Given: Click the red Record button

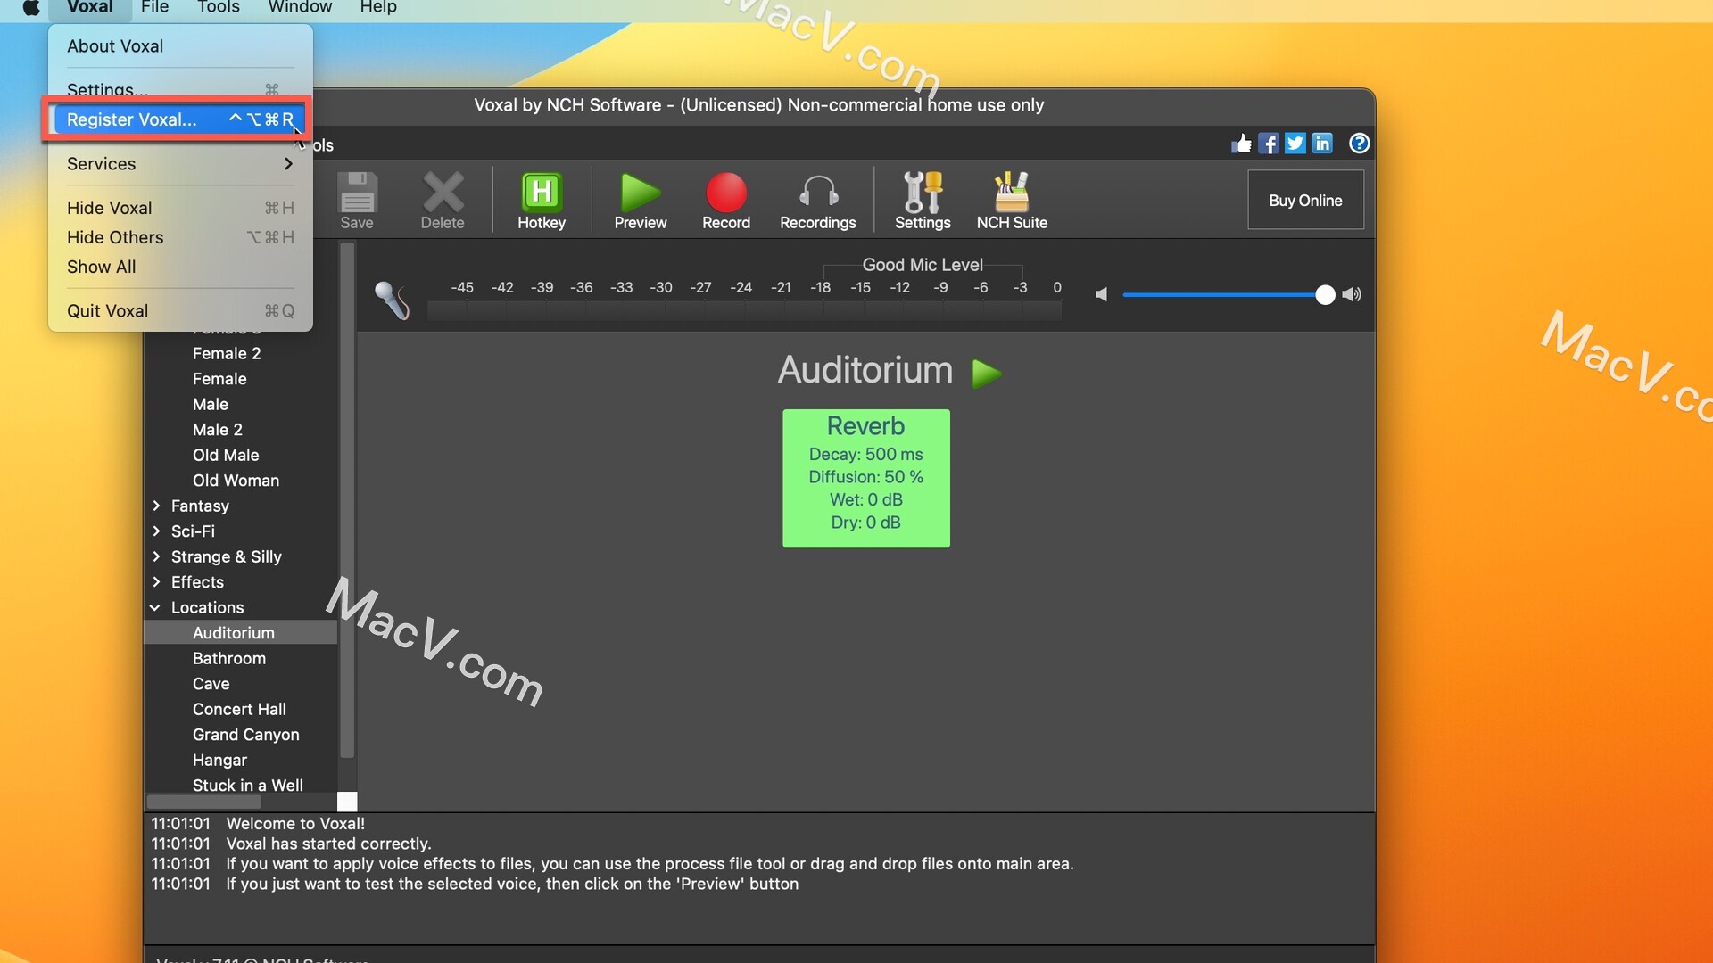Looking at the screenshot, I should coord(726,201).
